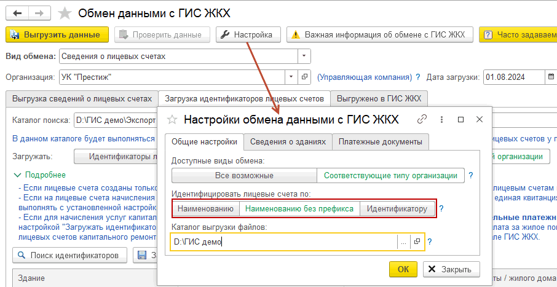Expand the Организация dropdown arrow
This screenshot has height=287, width=557.
coord(291,77)
